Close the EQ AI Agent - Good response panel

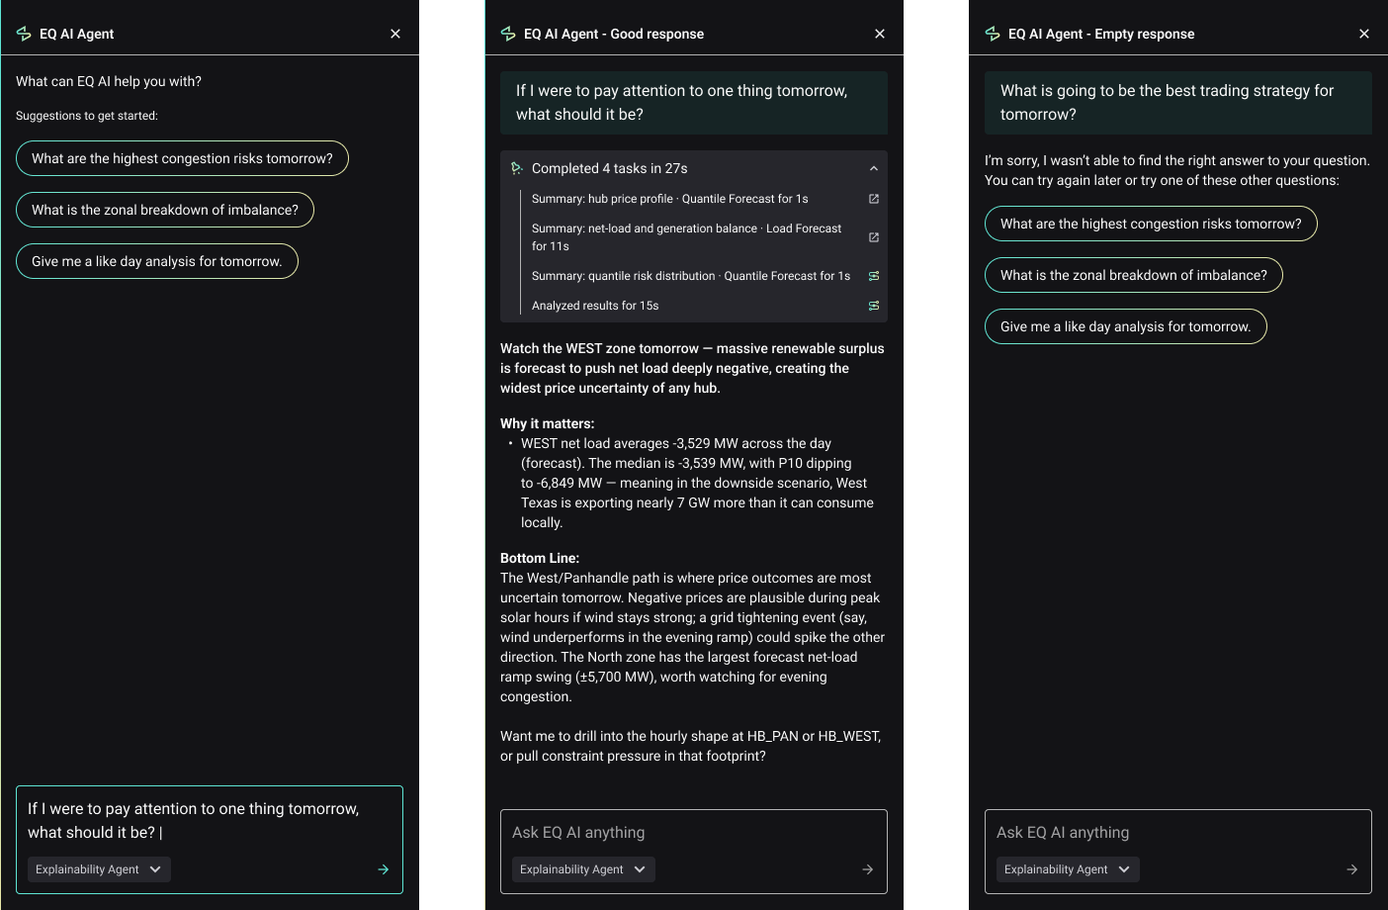tap(879, 33)
